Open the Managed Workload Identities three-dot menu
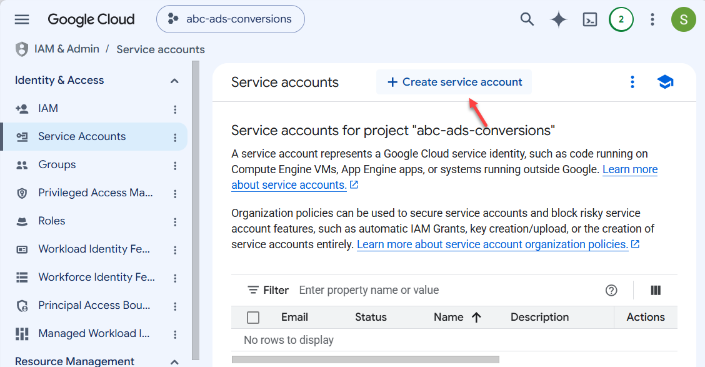Image resolution: width=705 pixels, height=367 pixels. tap(175, 334)
